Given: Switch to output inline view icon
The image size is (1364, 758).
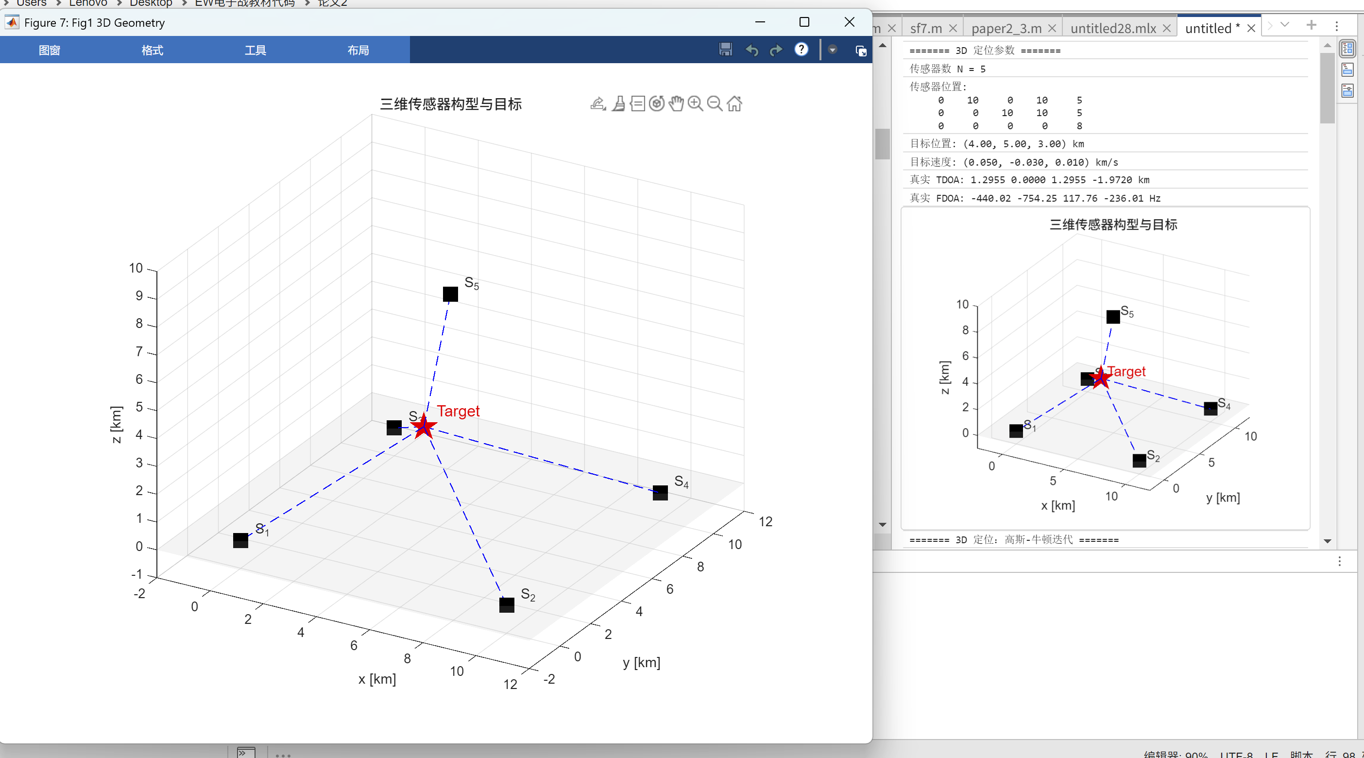Looking at the screenshot, I should pyautogui.click(x=1347, y=69).
